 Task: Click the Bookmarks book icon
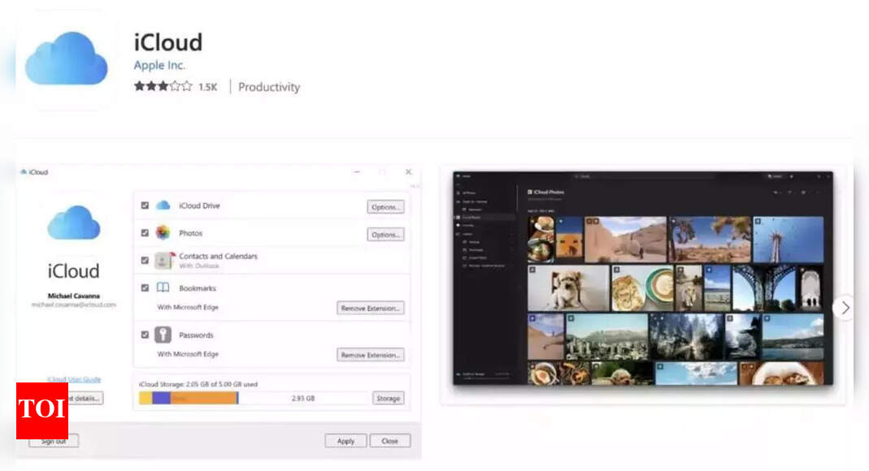[161, 287]
